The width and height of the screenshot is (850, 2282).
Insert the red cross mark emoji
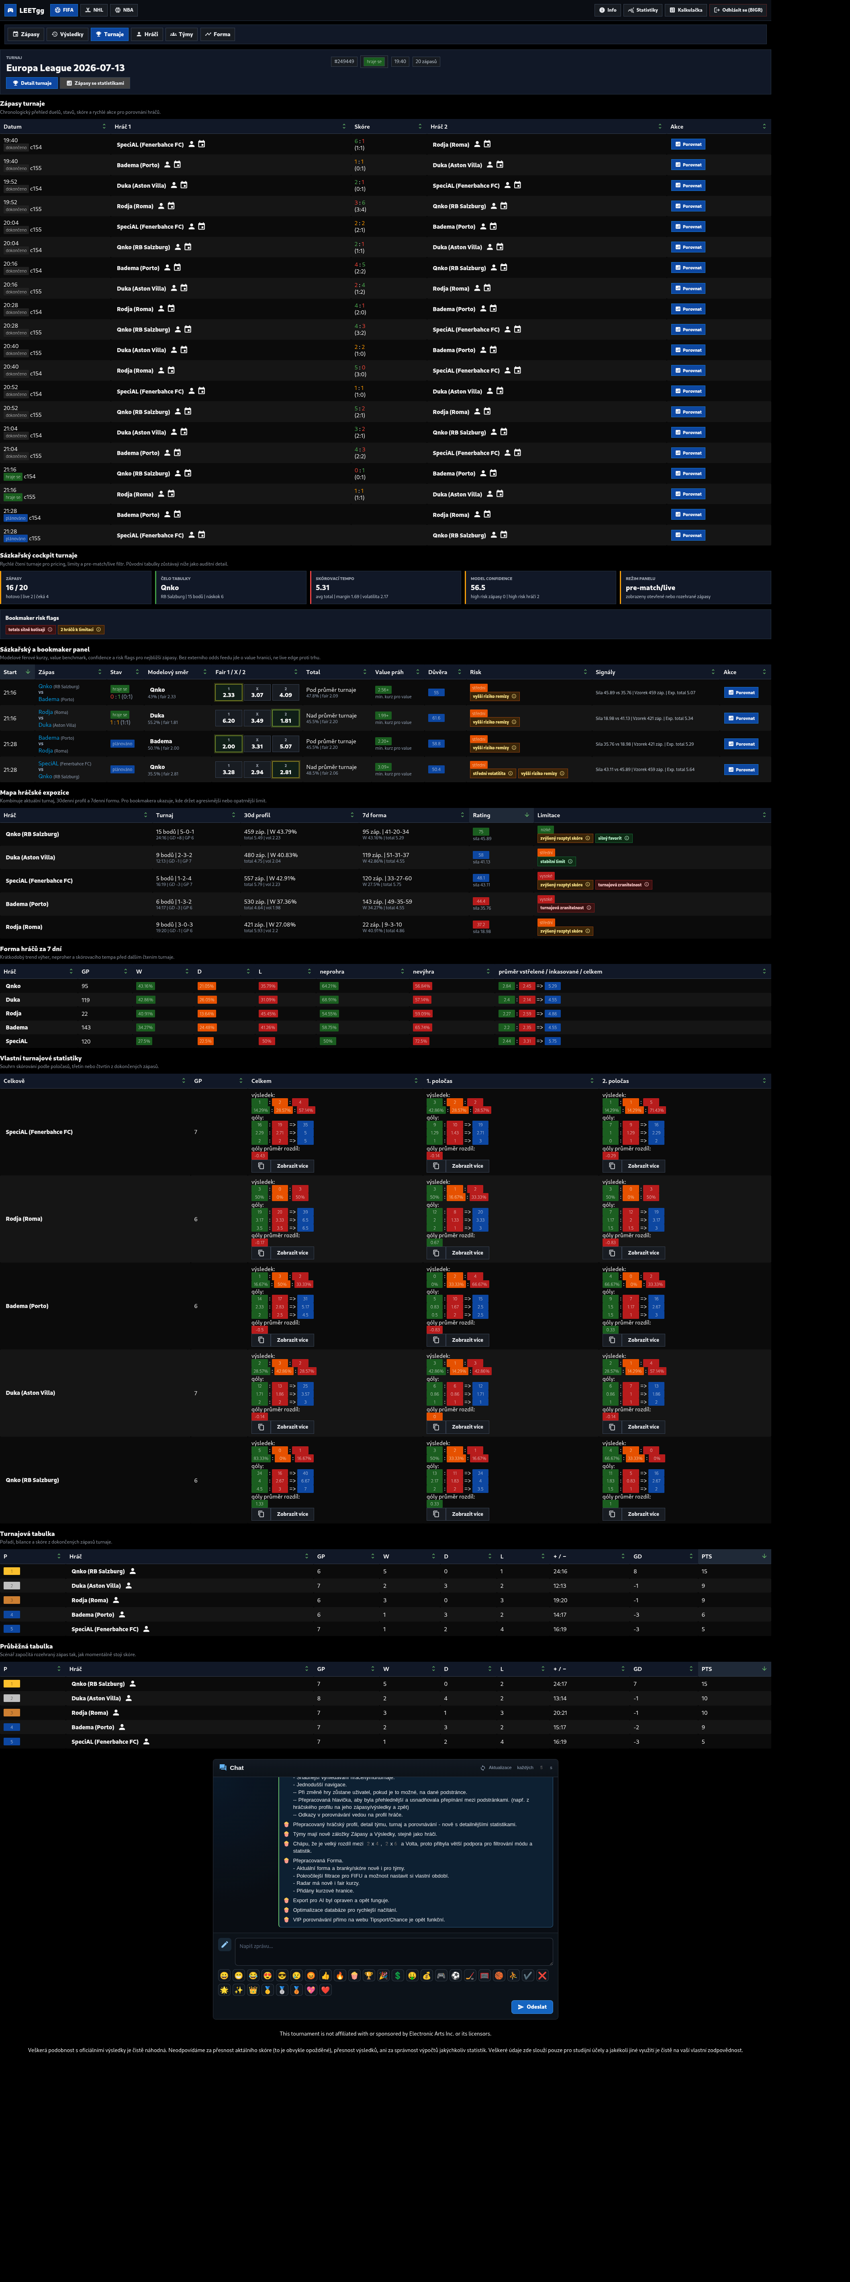click(542, 1975)
